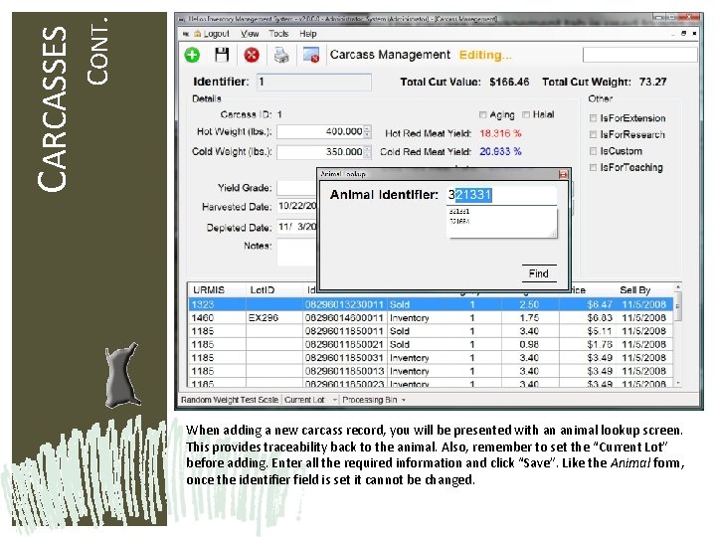Click the close form icon beside the printer
Viewport: 716px width, 537px height.
point(311,56)
